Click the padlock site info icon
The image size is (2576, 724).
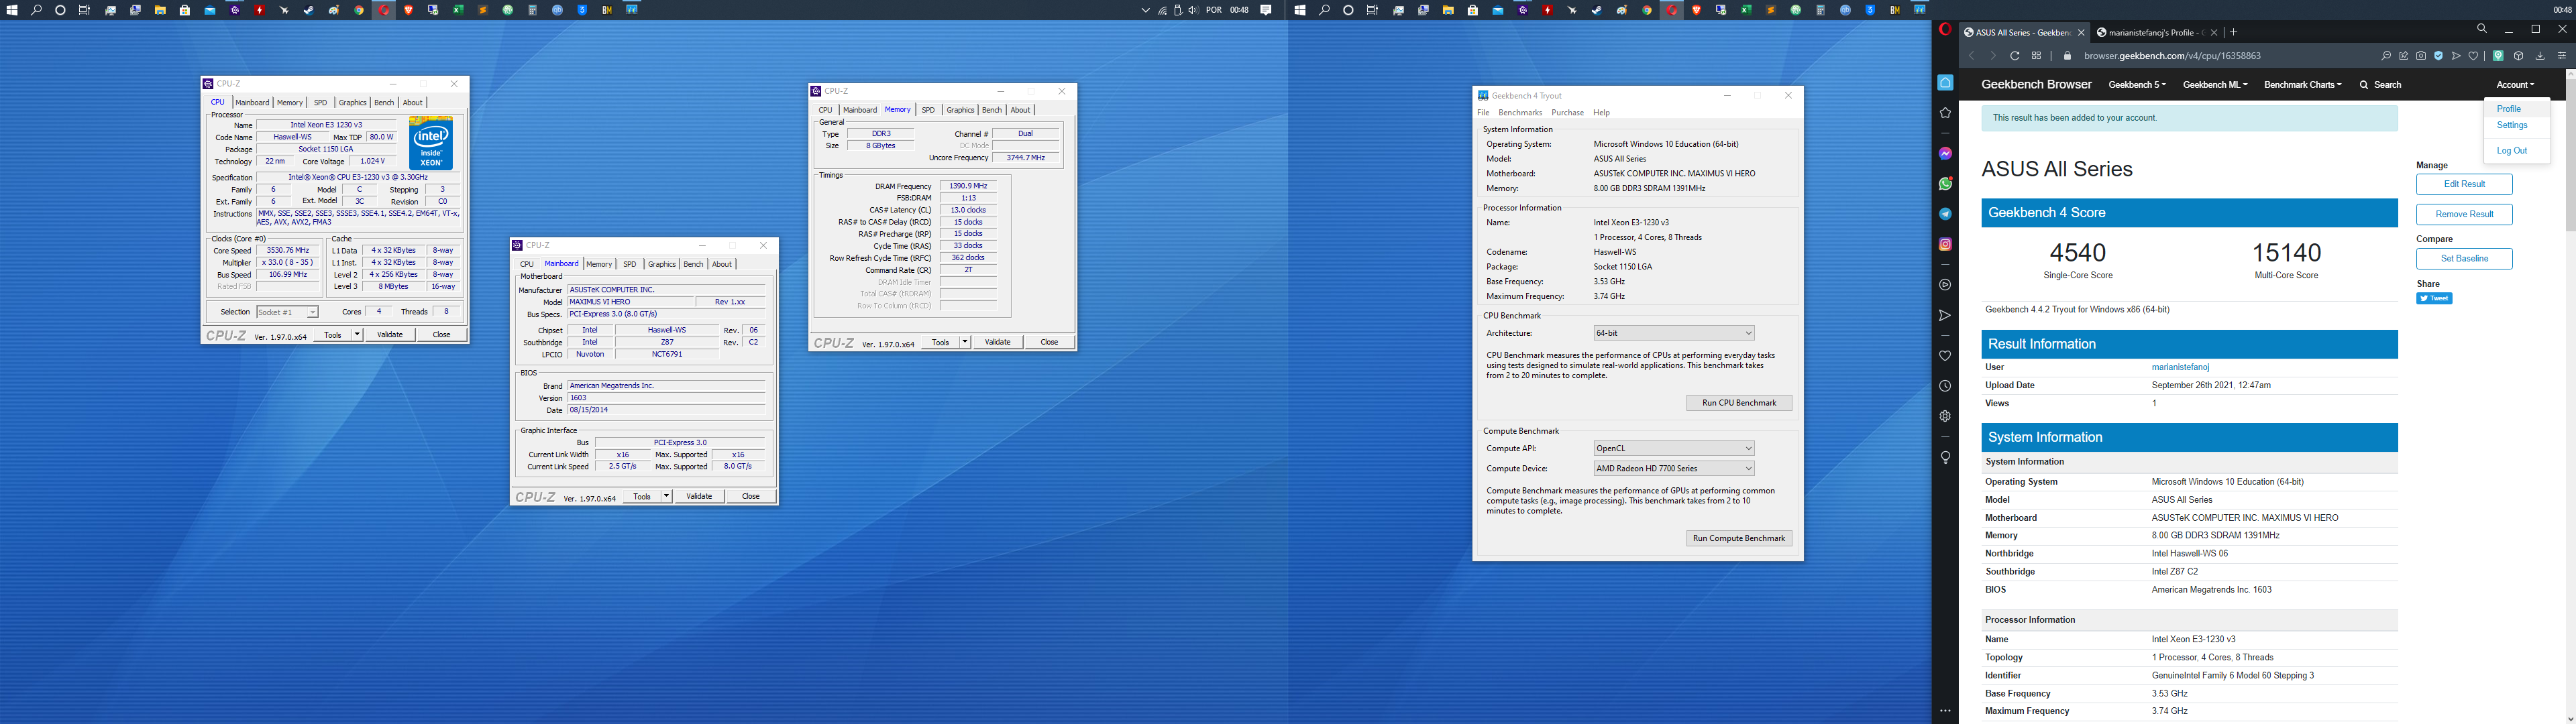click(x=2068, y=56)
